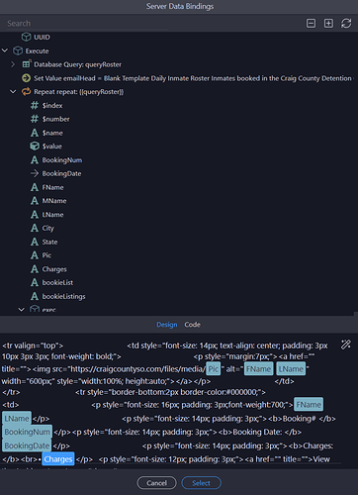Collapse the Execute node
358x495 pixels.
pos(5,50)
